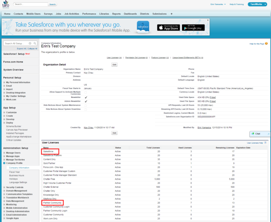Click the User Licenses Help question icon

(265, 143)
